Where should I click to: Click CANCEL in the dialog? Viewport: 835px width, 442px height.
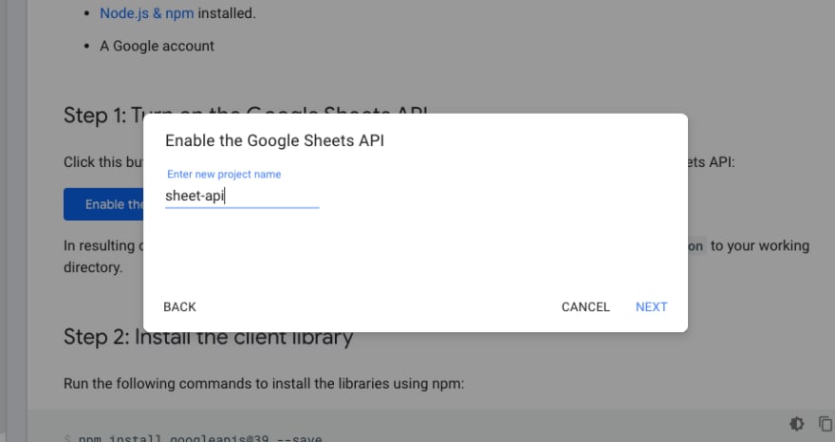point(585,306)
